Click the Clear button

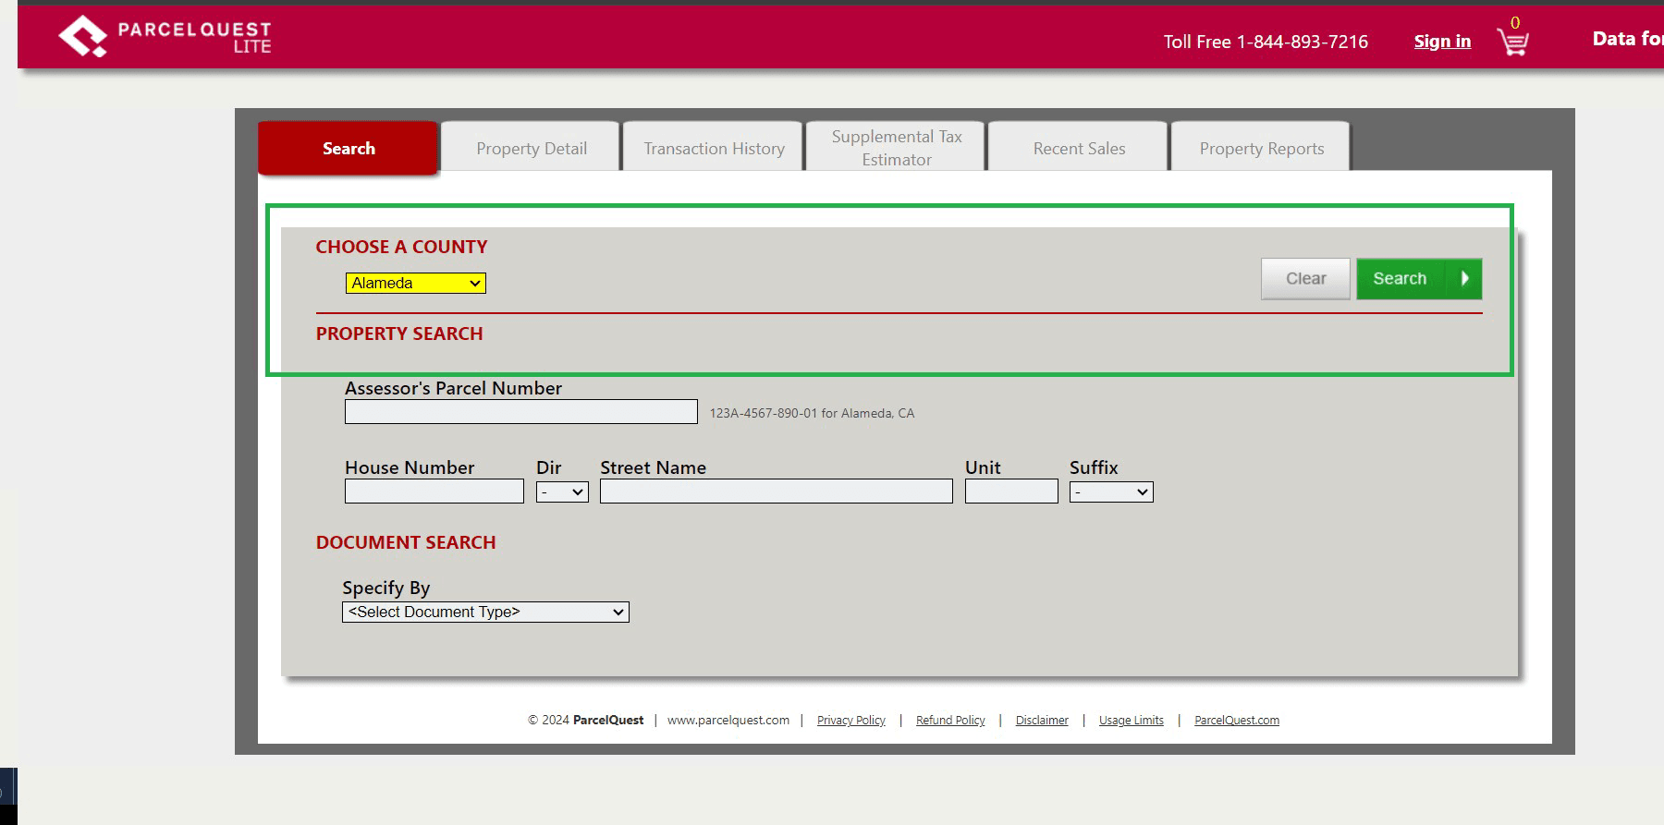tap(1305, 278)
